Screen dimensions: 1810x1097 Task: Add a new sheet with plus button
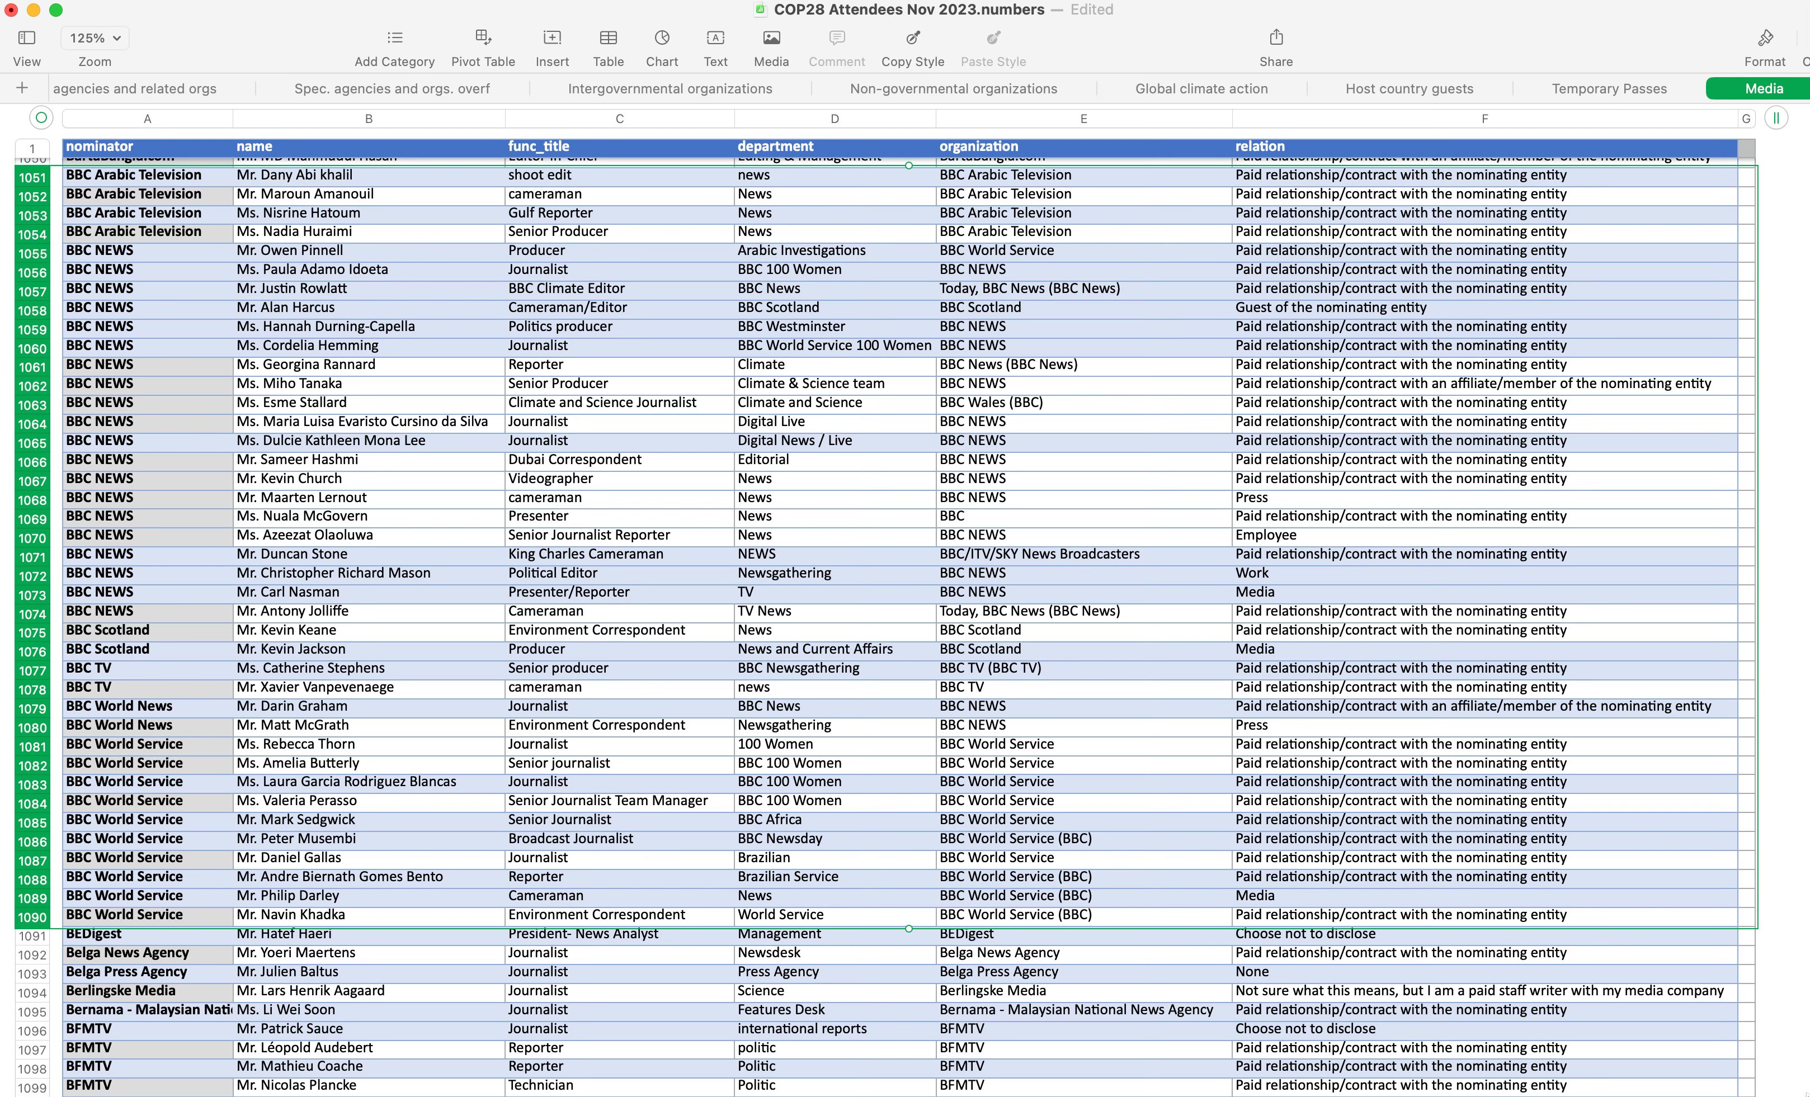[22, 88]
